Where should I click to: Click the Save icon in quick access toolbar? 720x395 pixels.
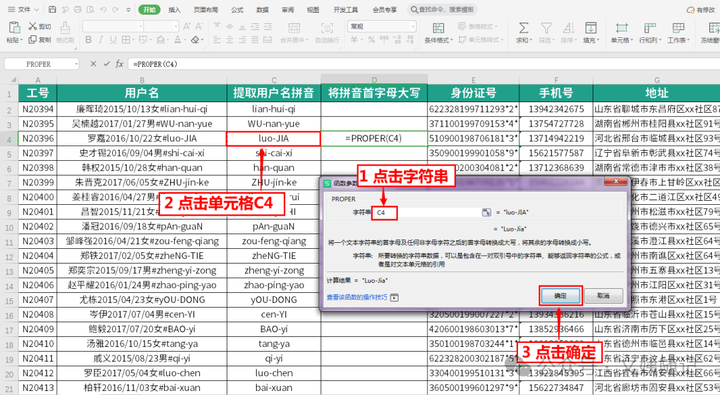pos(53,9)
